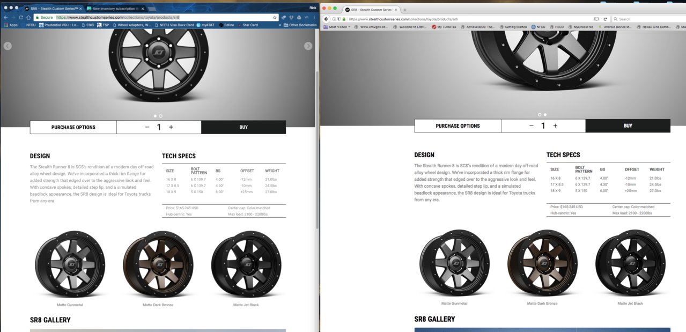Show previous slide in Chrome window carousel

click(8, 46)
